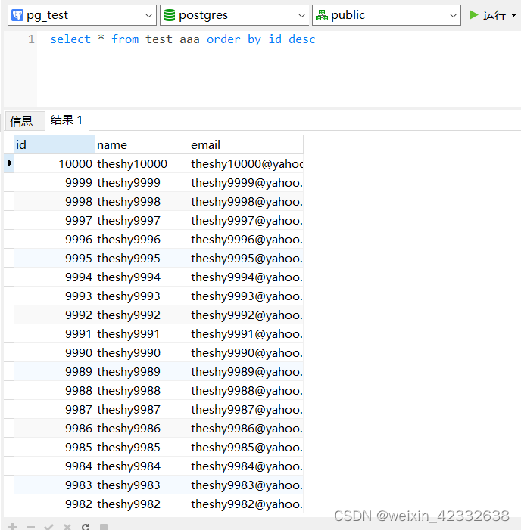Switch to the 结果 1 tab
Viewport: 521px width, 530px height.
[67, 120]
